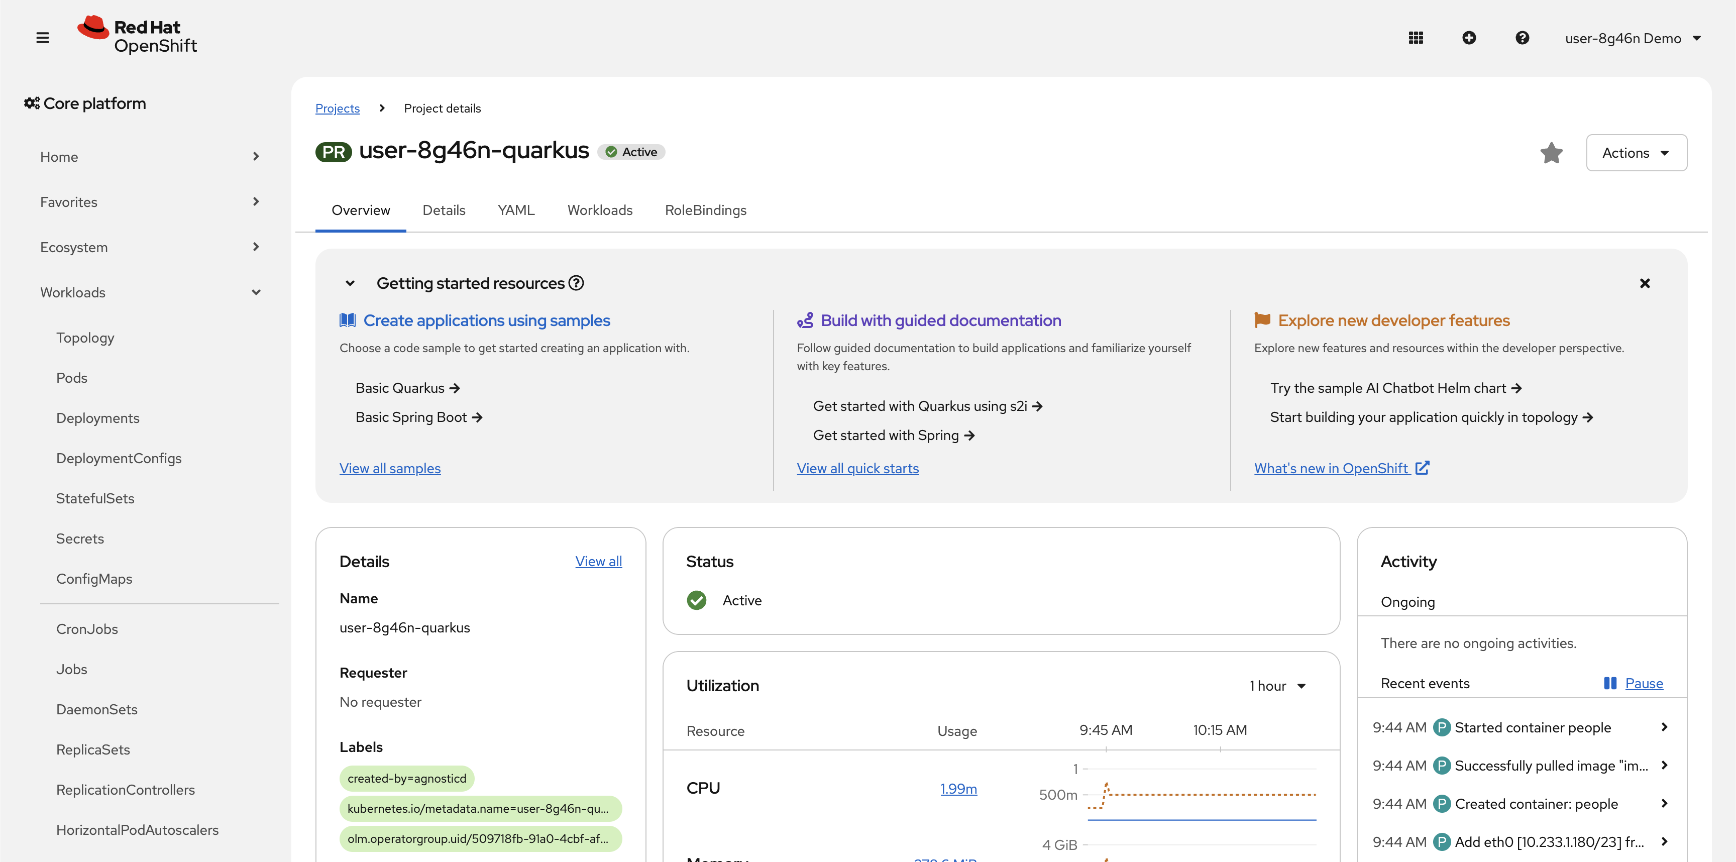Switch to the RoleBindings tab
Image resolution: width=1736 pixels, height=862 pixels.
click(705, 210)
